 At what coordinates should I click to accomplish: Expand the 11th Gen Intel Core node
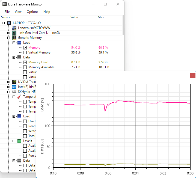8,33
